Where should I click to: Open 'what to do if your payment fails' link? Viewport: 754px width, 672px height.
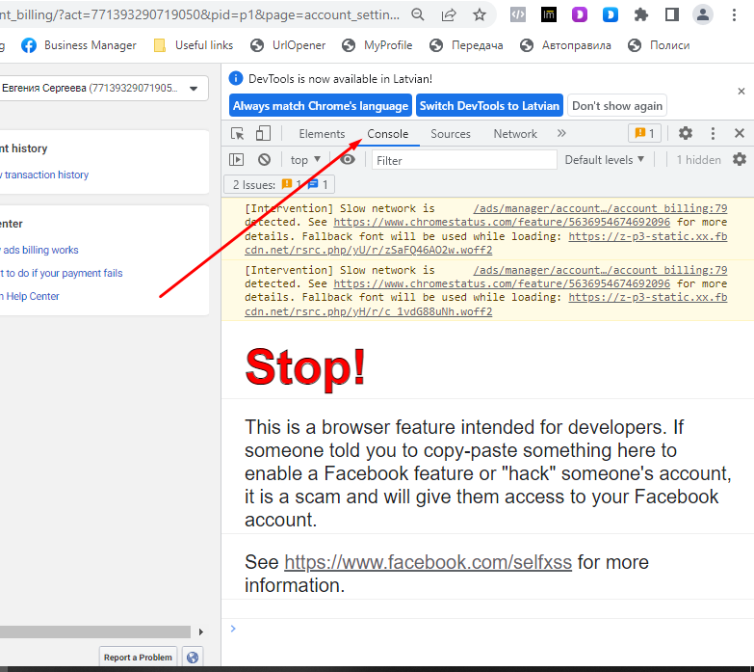coord(61,273)
